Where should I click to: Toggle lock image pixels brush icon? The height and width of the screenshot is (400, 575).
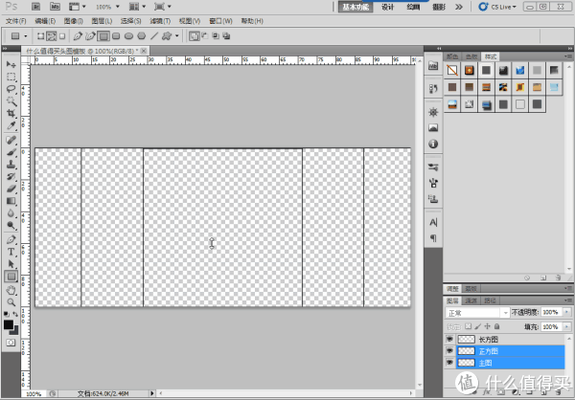478,326
